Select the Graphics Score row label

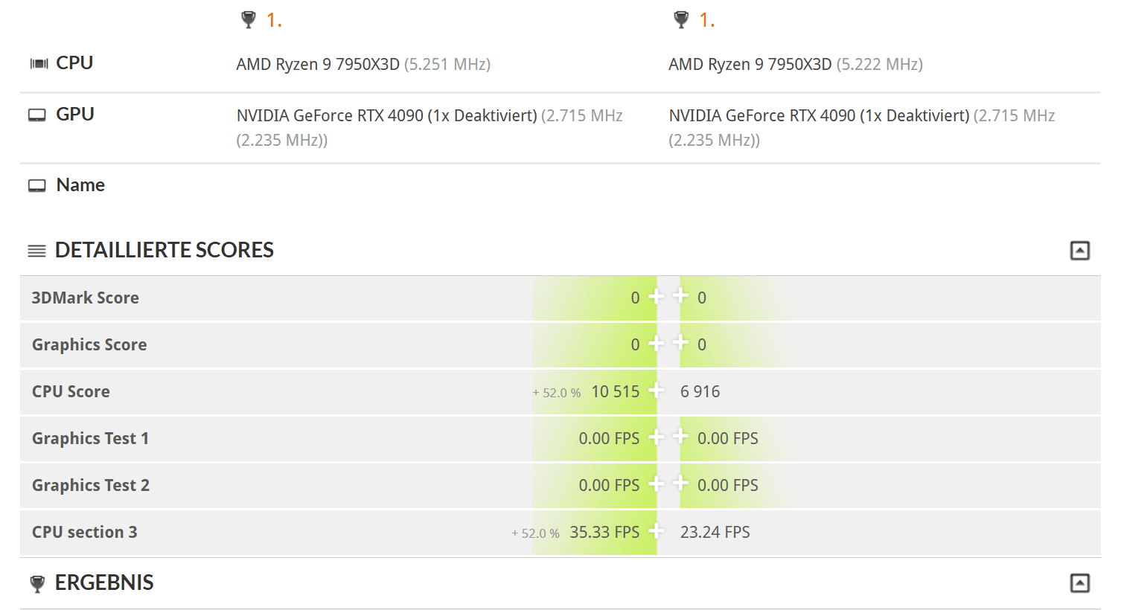click(89, 344)
